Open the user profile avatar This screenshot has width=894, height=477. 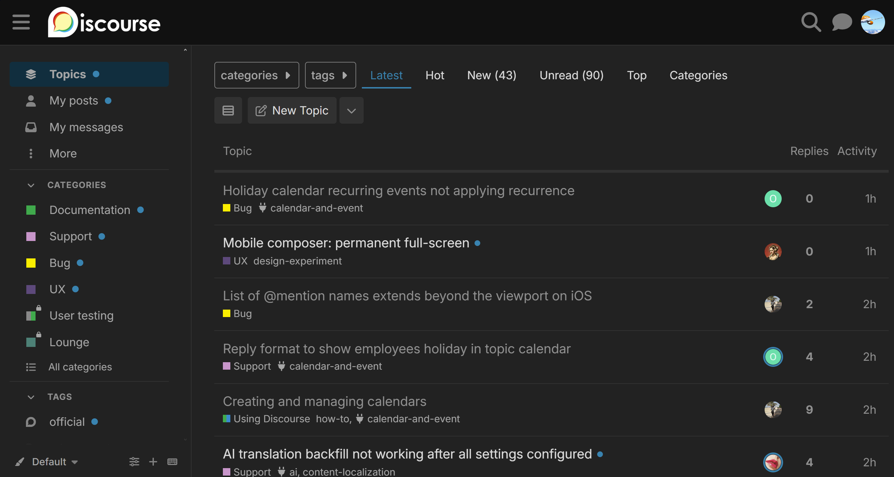click(x=873, y=22)
